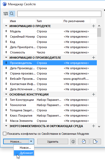Grab reorder handle of Дата Истечения row
Image resolution: width=105 pixels, height=160 pixels.
coord(6,89)
